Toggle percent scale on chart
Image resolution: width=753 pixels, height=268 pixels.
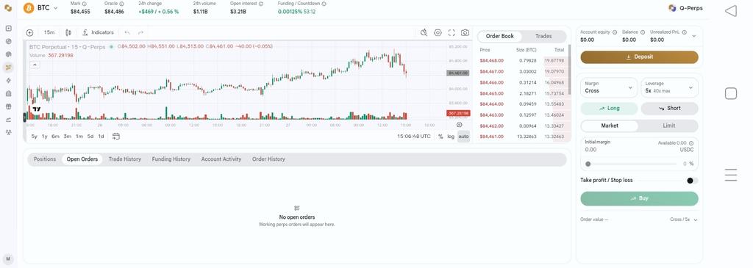440,137
